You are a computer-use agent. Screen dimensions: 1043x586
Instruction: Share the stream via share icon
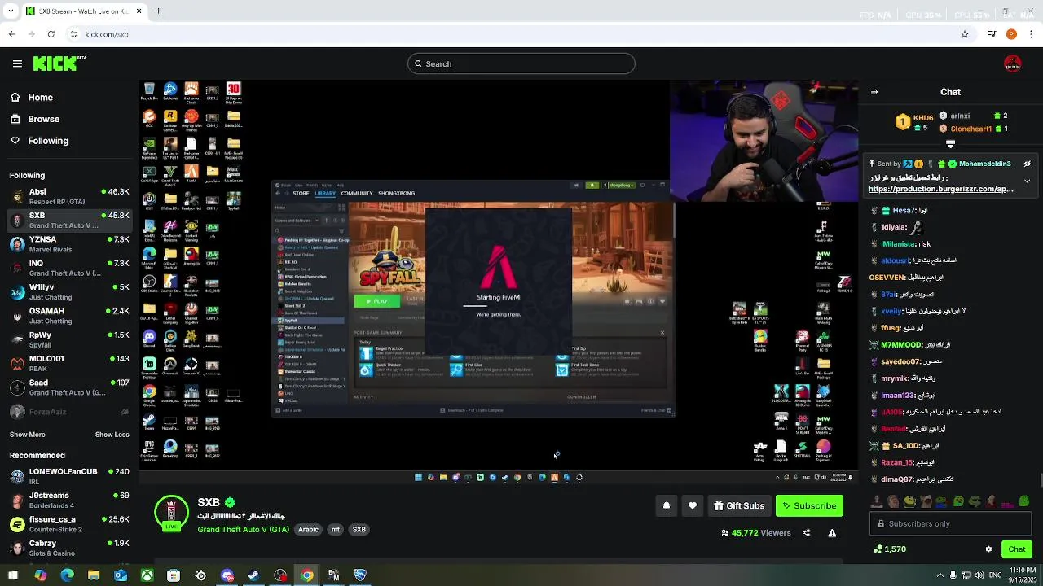pos(806,533)
